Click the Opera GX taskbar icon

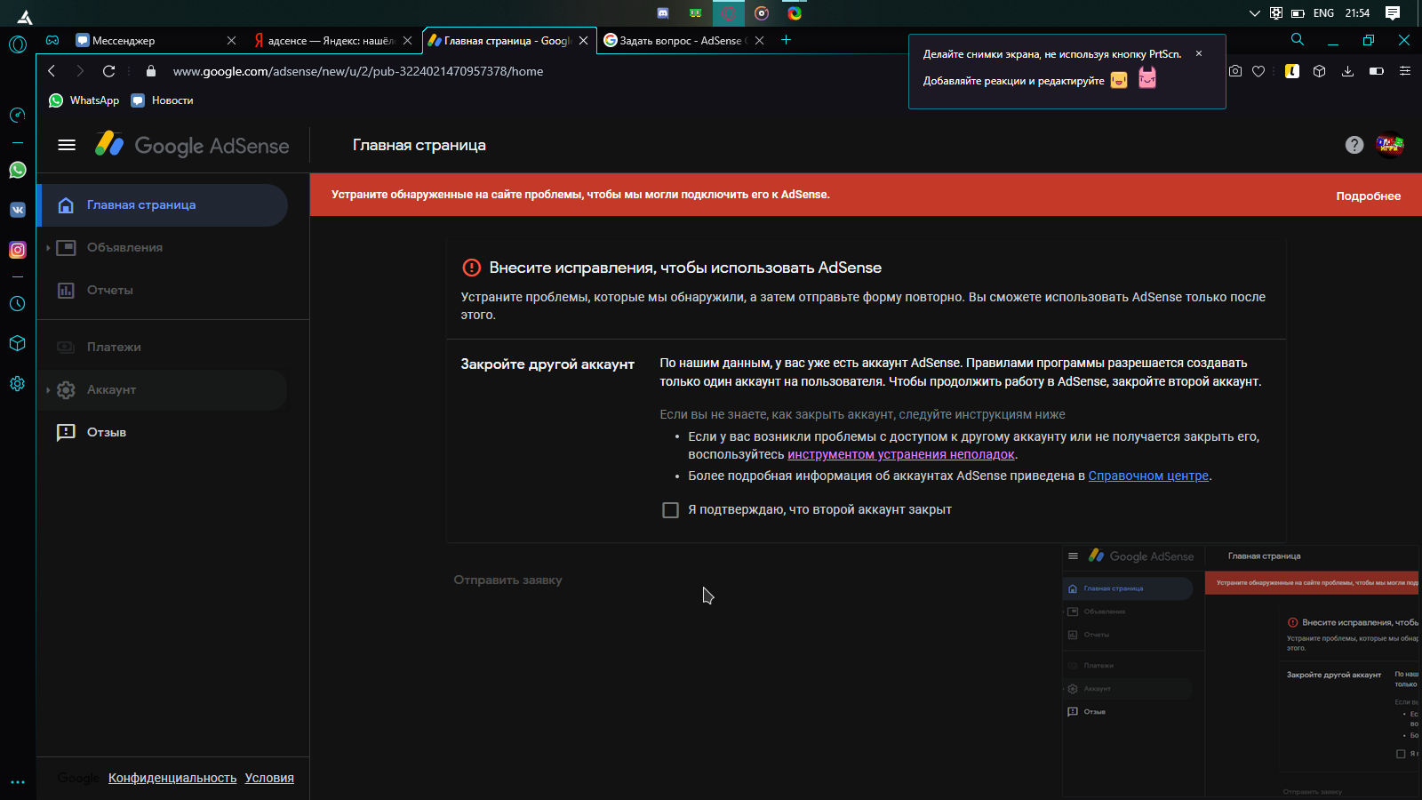pyautogui.click(x=729, y=12)
